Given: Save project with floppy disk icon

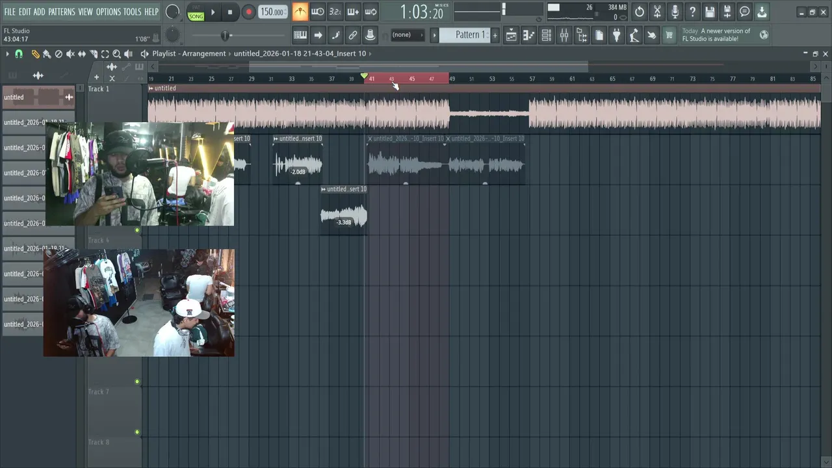Looking at the screenshot, I should pos(710,12).
